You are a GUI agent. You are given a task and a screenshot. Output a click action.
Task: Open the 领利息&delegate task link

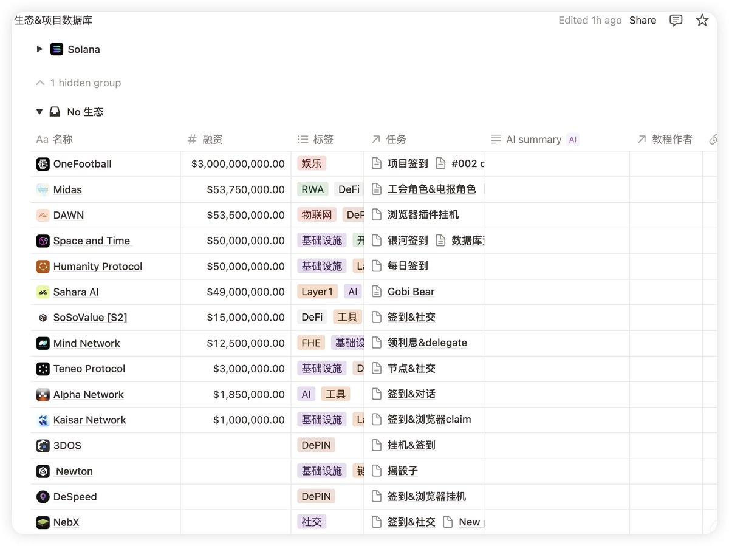[427, 343]
